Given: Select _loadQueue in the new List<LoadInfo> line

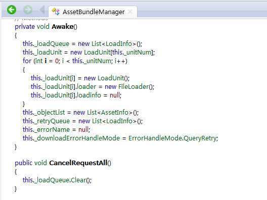Looking at the screenshot, I should pos(52,44).
